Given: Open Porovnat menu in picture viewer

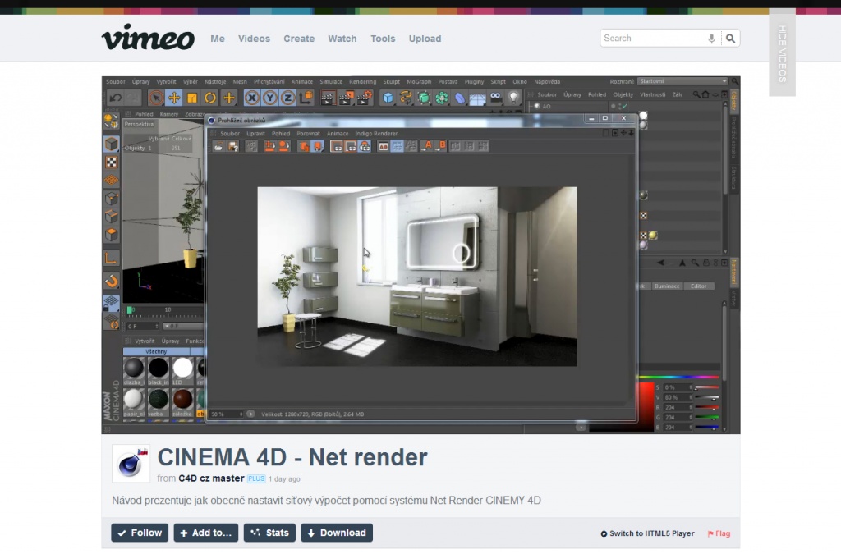Looking at the screenshot, I should 309,134.
